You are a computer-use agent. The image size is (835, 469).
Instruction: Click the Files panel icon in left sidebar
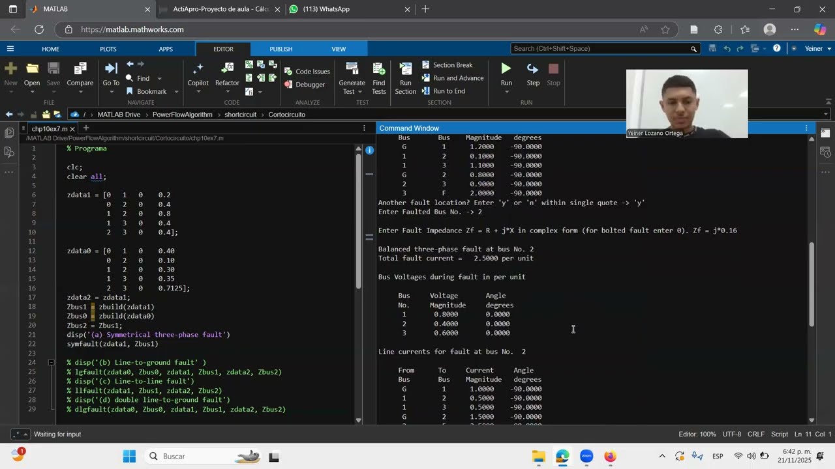[x=9, y=133]
